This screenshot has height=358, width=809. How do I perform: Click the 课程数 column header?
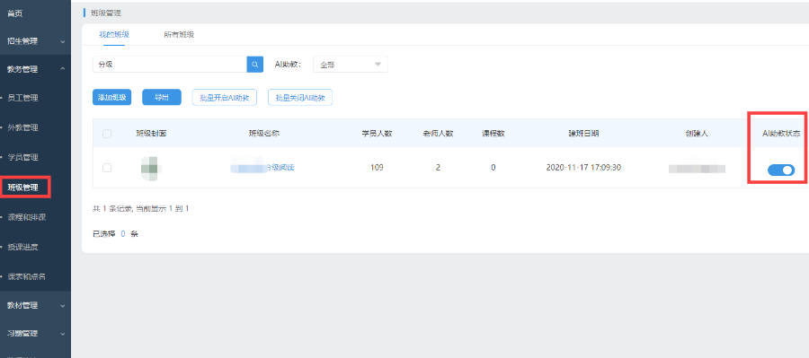(493, 134)
